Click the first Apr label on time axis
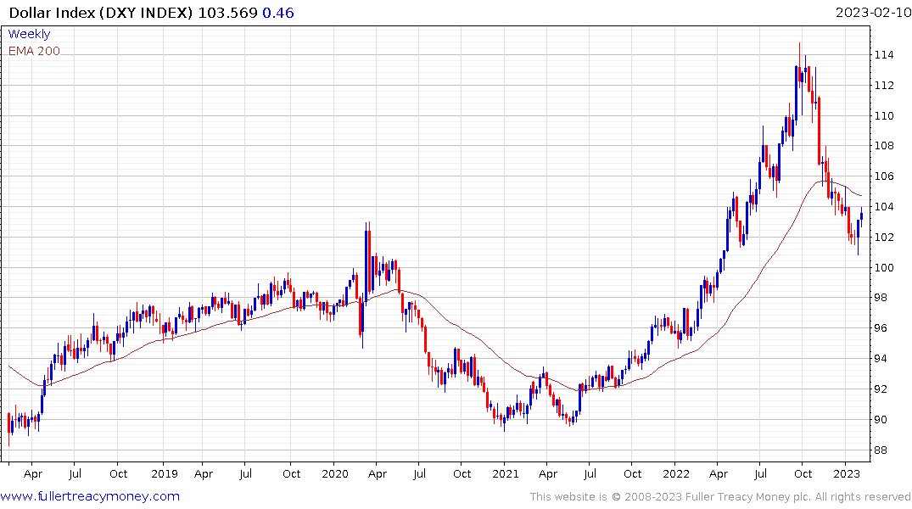 point(32,474)
